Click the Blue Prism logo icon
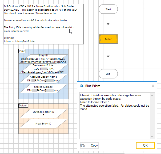Screen dimensions: 161x154 [x=82, y=86]
